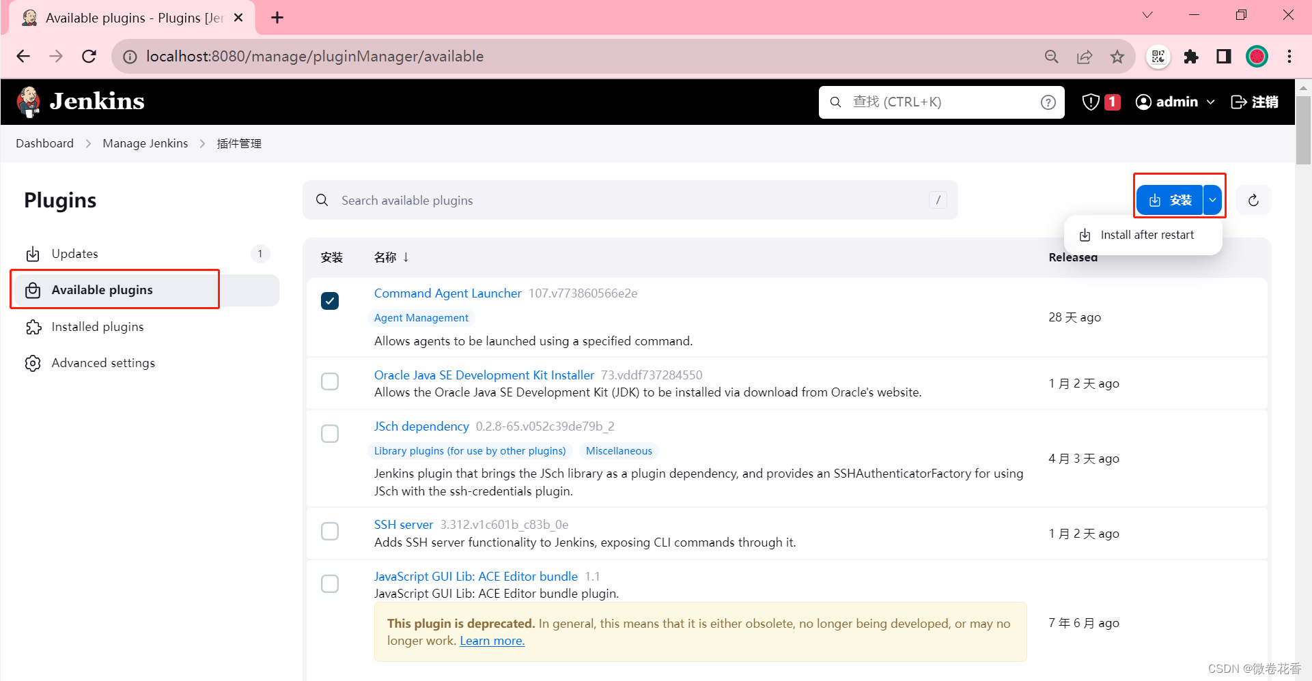Expand the install button dropdown arrow
Viewport: 1312px width, 681px height.
click(x=1212, y=200)
